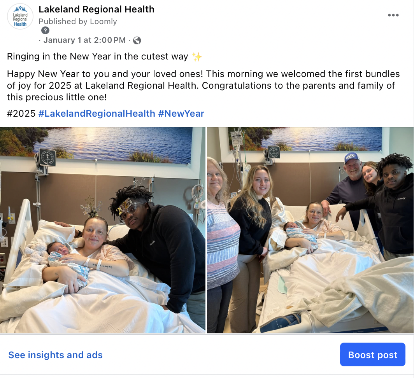Open the #NewYear hashtag
Viewport: 414px width, 378px height.
pos(181,114)
